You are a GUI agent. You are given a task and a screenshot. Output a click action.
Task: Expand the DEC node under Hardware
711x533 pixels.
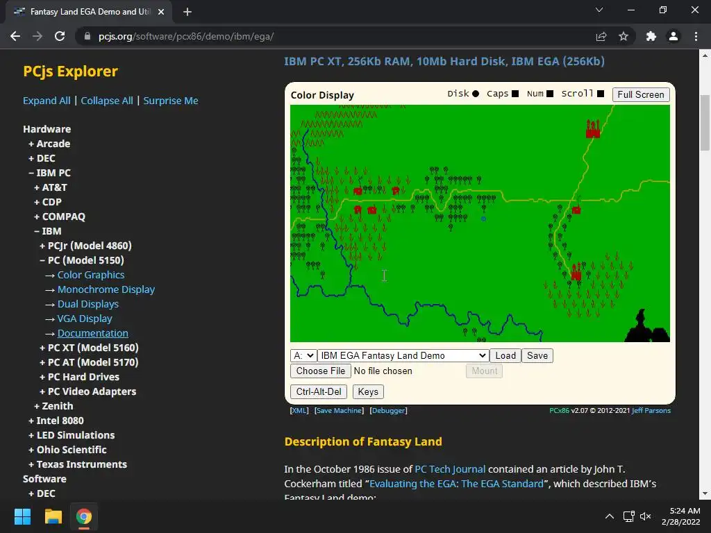point(42,158)
